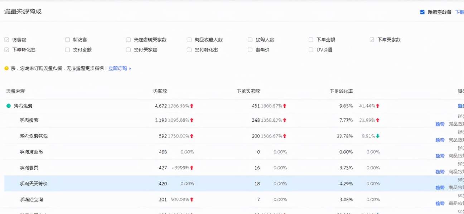Tick the 支付金额 checkbox
464x214 pixels.
click(x=67, y=50)
